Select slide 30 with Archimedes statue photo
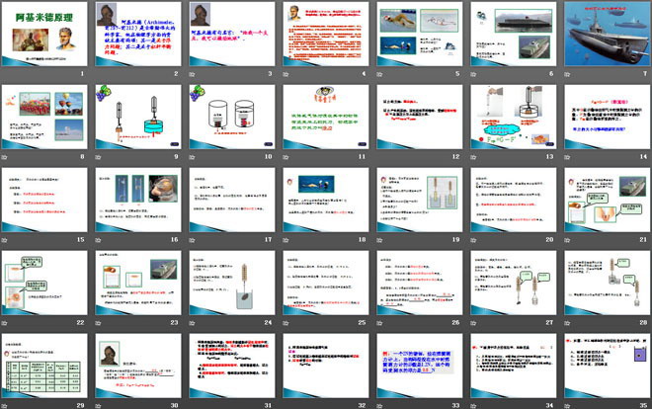Viewport: 652px width, 409px height. coord(136,367)
